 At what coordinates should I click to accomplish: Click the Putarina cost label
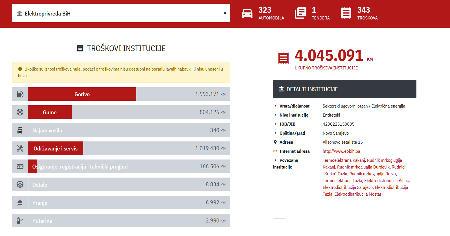42,221
